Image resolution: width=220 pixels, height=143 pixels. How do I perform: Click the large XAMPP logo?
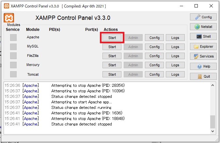pyautogui.click(x=9, y=18)
